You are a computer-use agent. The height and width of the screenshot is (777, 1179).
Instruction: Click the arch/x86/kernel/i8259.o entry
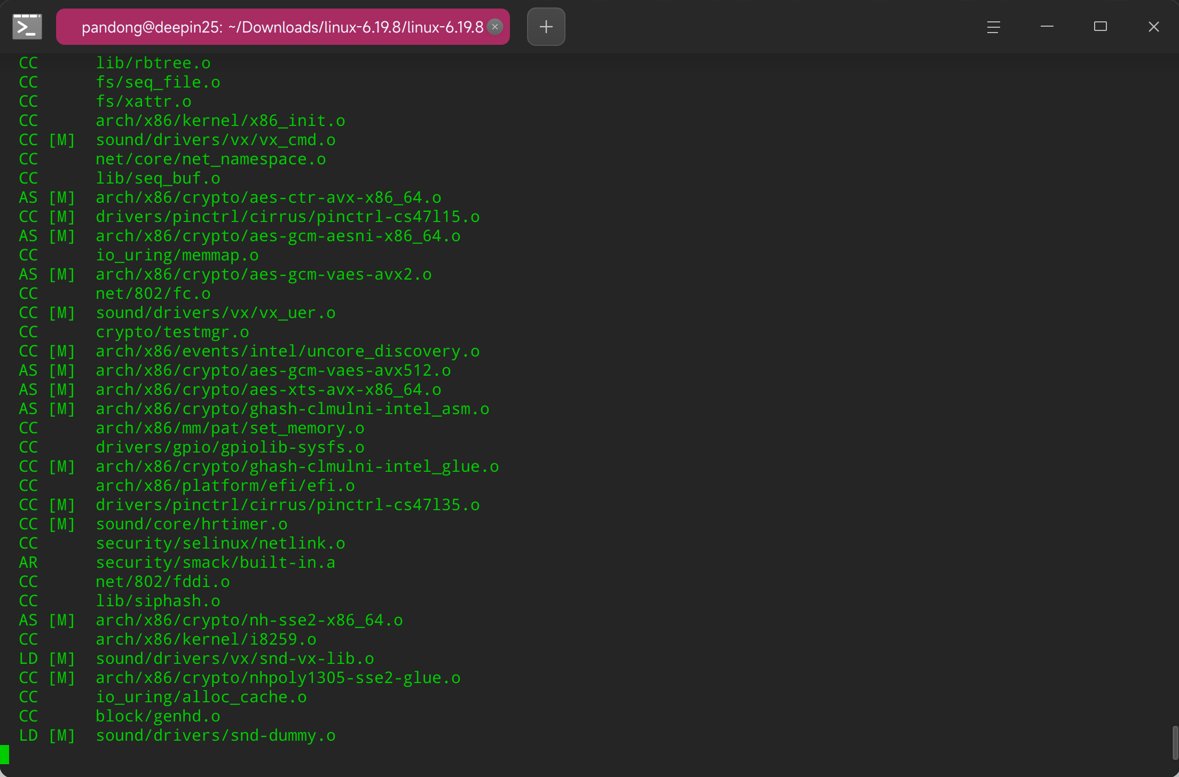click(x=206, y=639)
